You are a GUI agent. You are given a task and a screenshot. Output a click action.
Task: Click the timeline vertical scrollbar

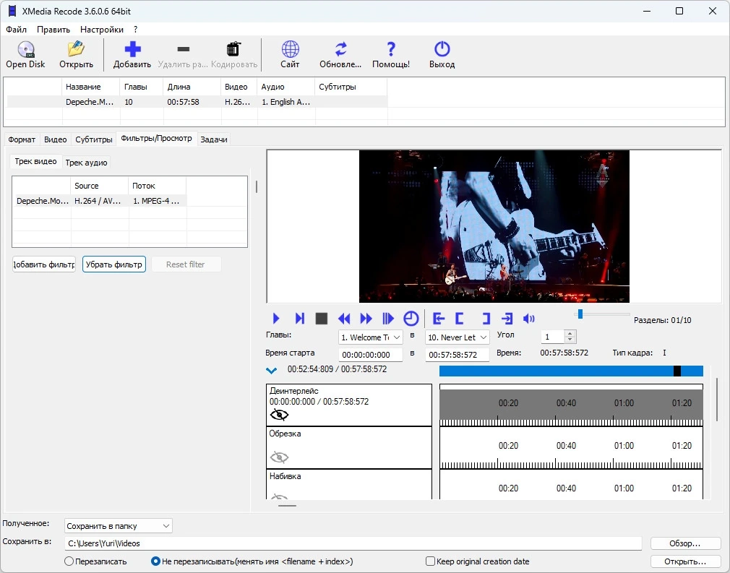click(716, 400)
